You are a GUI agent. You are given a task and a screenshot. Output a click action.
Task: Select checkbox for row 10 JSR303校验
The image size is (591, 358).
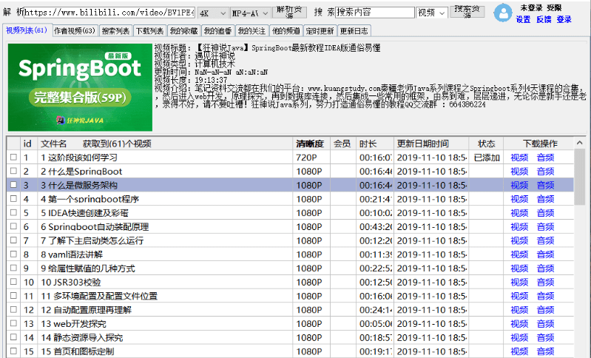[x=13, y=282]
